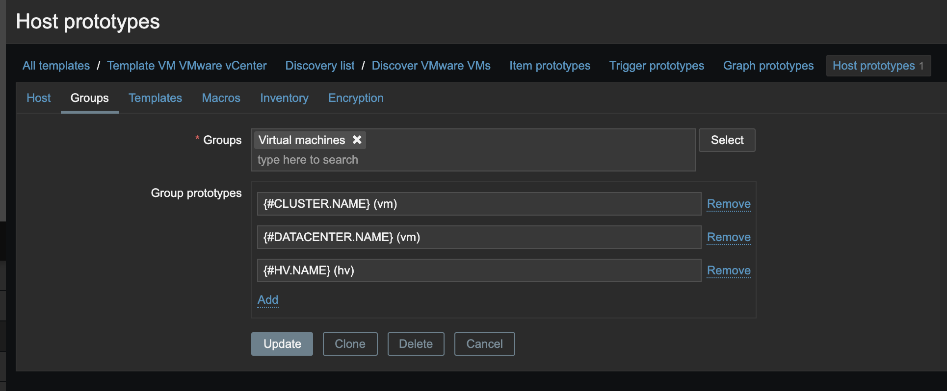Remove the {#HV.NAME} (hv) group prototype

pos(729,270)
